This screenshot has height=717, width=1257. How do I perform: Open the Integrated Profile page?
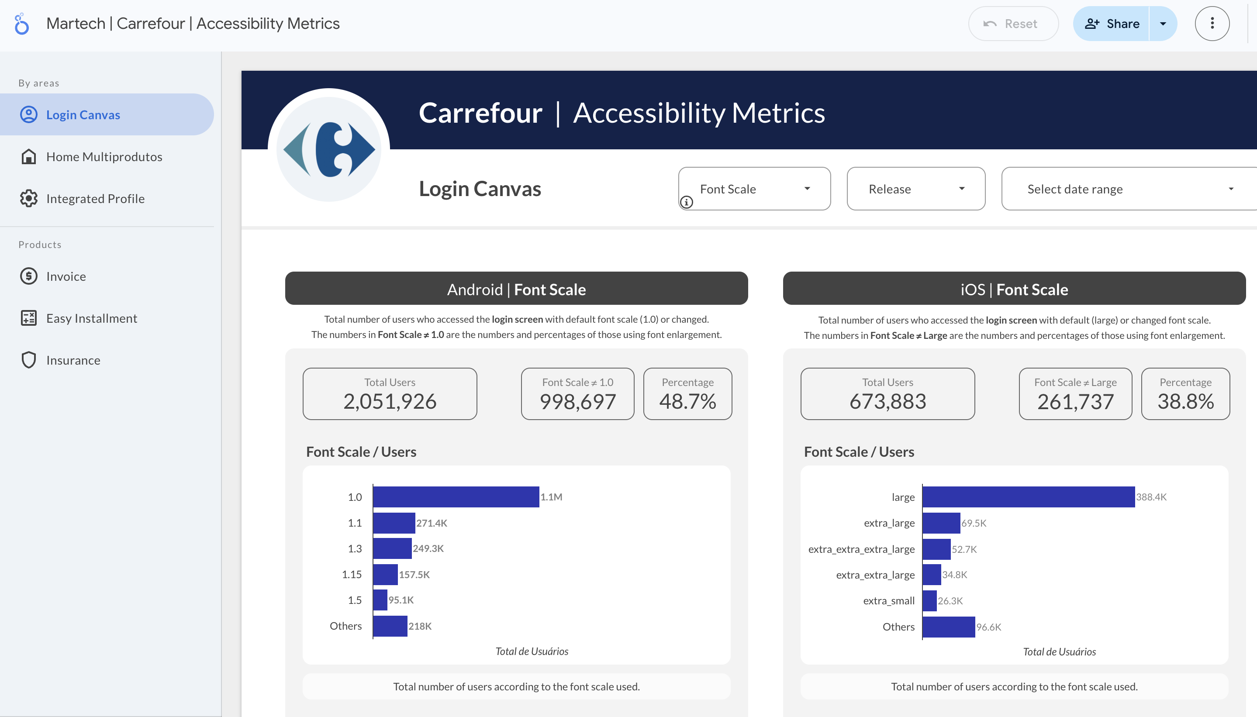(x=107, y=198)
